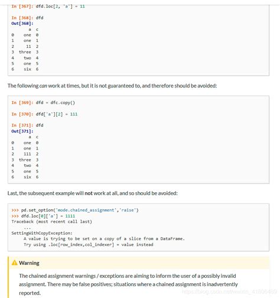280x298 pixels.
Task: Click the Warning heading text
Action: pyautogui.click(x=29, y=263)
